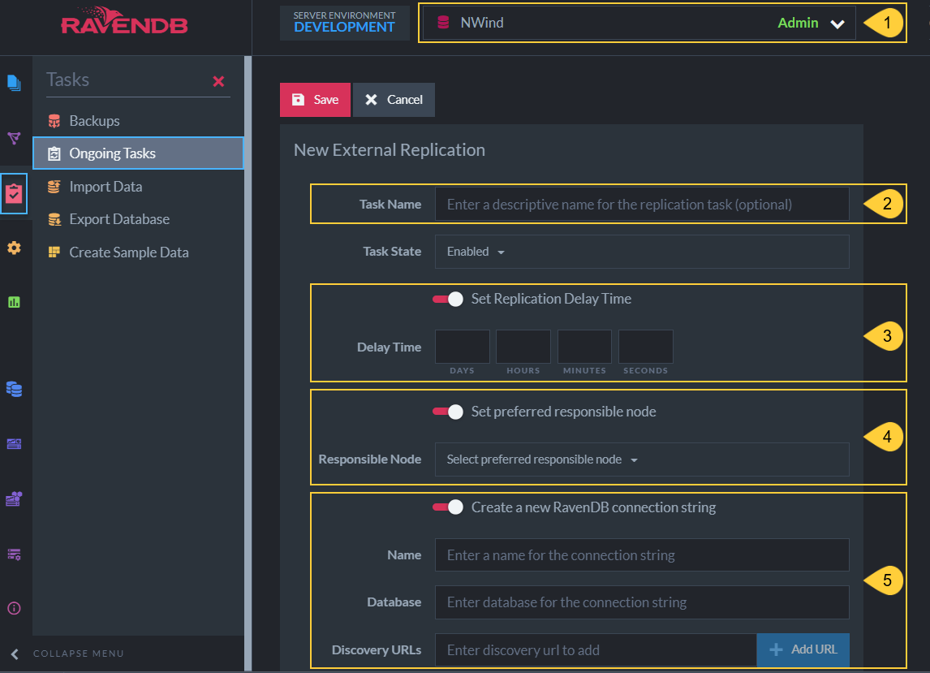Open the Cluster dashboard sidebar icon
This screenshot has width=930, height=673.
14,499
